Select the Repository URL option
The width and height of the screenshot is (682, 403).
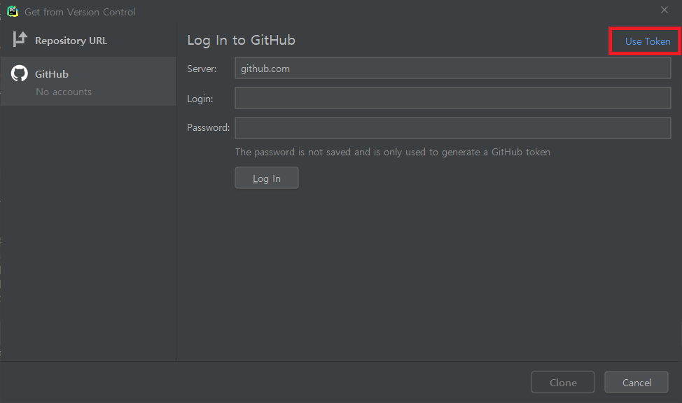(x=88, y=40)
